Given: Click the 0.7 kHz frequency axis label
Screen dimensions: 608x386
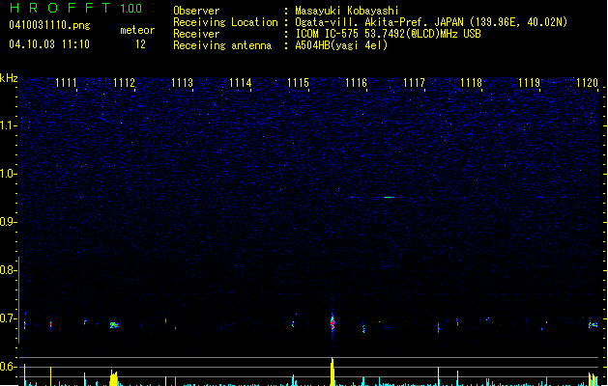Looking at the screenshot, I should (8, 318).
